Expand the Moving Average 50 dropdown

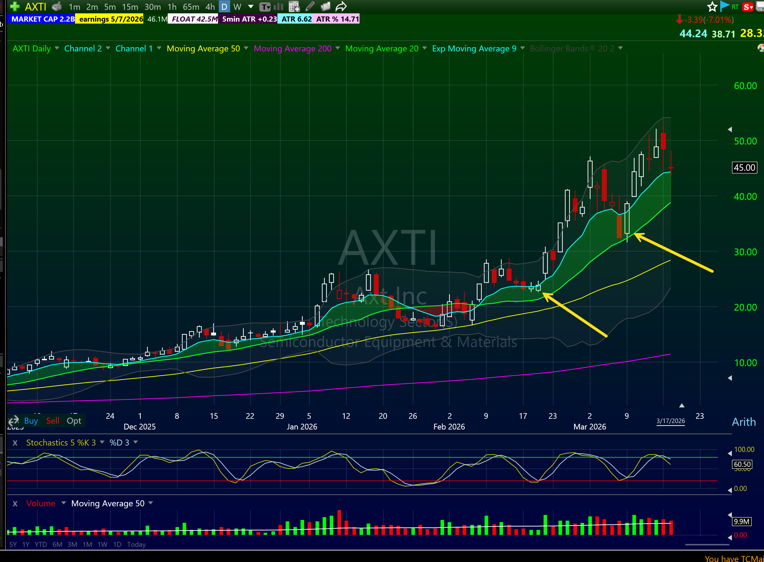click(x=246, y=48)
